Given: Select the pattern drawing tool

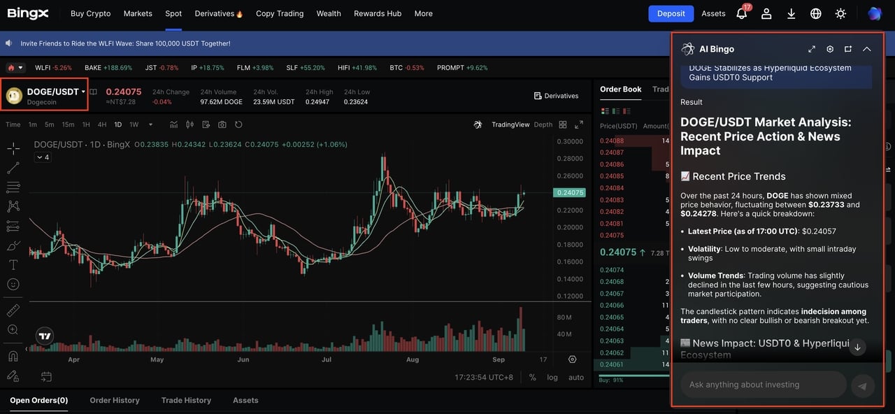Looking at the screenshot, I should coord(13,206).
